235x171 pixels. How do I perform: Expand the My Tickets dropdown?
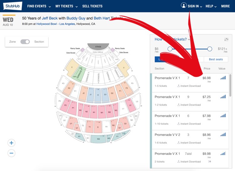(66, 6)
